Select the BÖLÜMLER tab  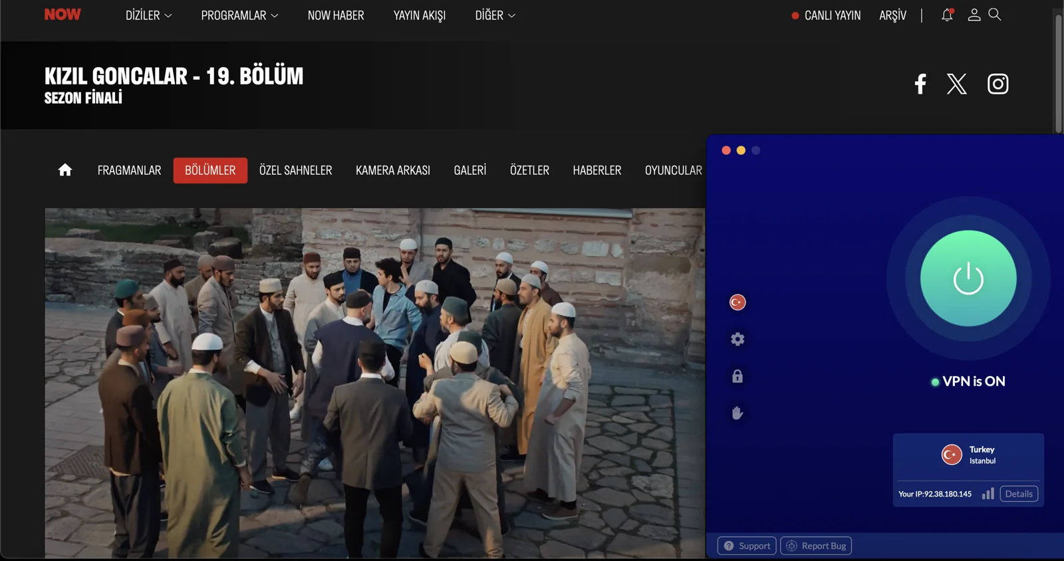pos(210,170)
